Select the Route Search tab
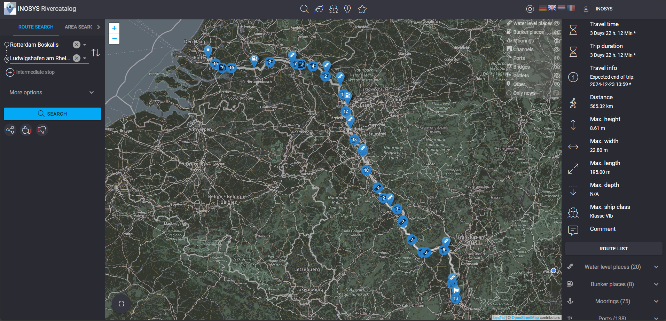 click(x=36, y=27)
